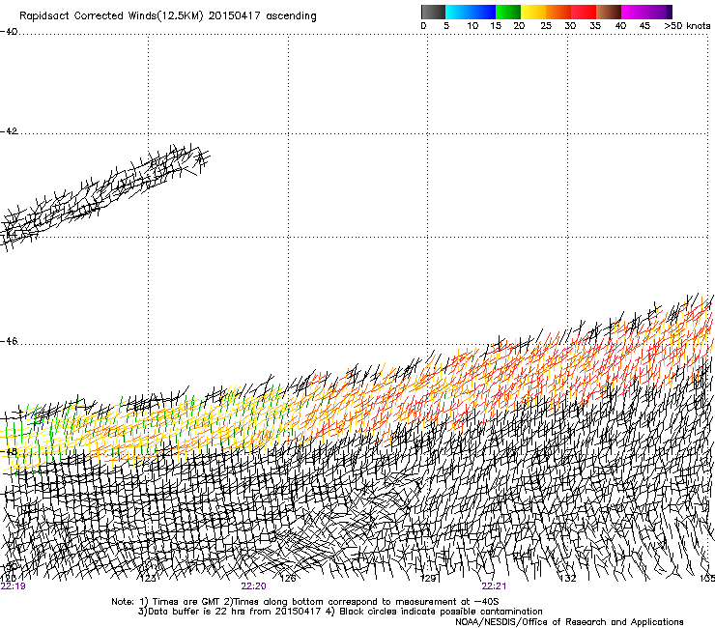
Task: Click the '-42' latitude axis label
Action: pyautogui.click(x=9, y=130)
